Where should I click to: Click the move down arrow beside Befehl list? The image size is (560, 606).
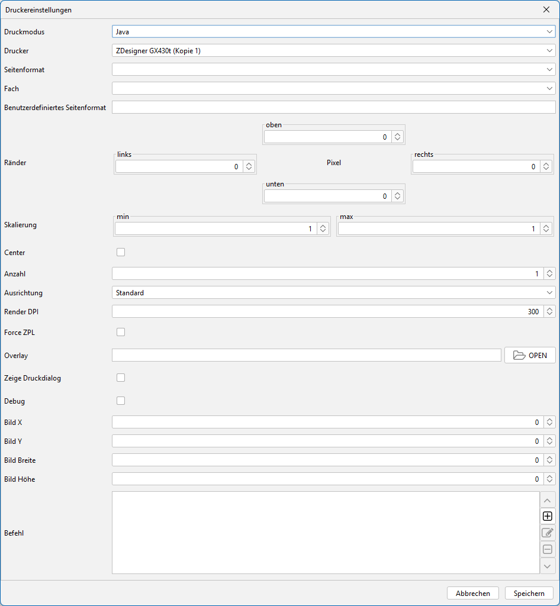click(x=548, y=566)
